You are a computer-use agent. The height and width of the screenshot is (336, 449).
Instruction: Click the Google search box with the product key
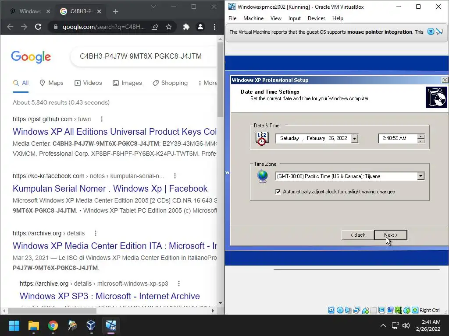tap(143, 56)
